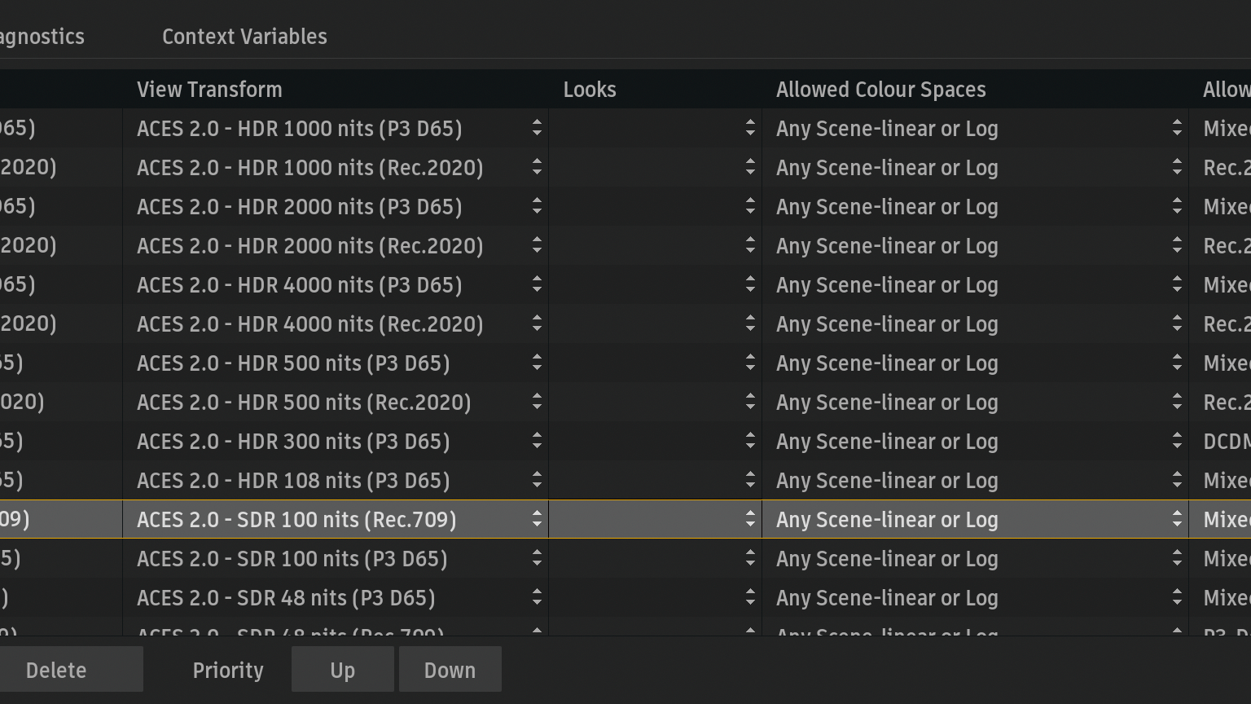This screenshot has width=1251, height=704.
Task: Open view transform dropdown for HDR 1000 nits (Rec.2020)
Action: coord(336,168)
